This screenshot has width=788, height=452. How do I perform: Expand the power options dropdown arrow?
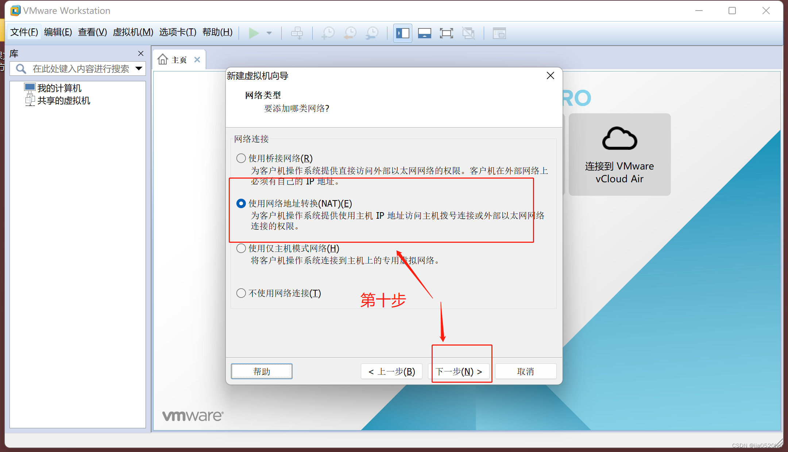(x=269, y=33)
